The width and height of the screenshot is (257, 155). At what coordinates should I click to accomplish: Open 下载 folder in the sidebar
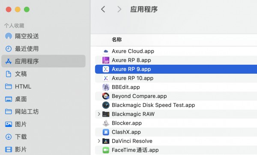(x=16, y=137)
